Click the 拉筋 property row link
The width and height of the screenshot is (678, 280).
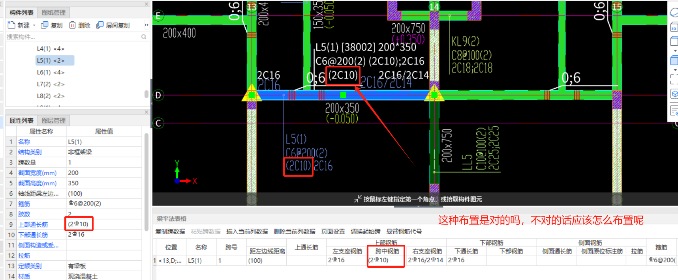pos(24,256)
